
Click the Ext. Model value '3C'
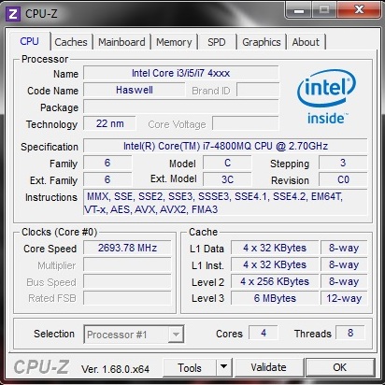tap(227, 179)
